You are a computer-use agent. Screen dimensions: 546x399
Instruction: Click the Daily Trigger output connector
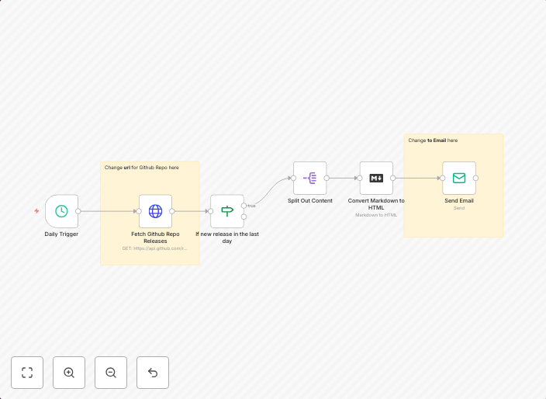[78, 211]
